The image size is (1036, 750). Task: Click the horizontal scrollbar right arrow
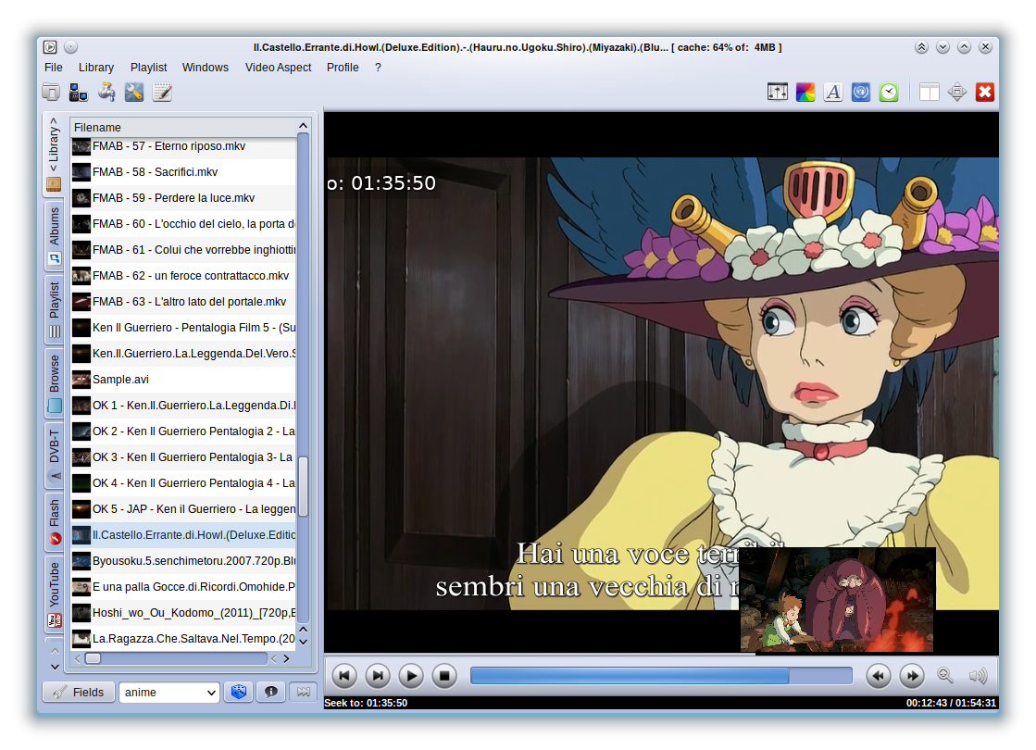286,658
